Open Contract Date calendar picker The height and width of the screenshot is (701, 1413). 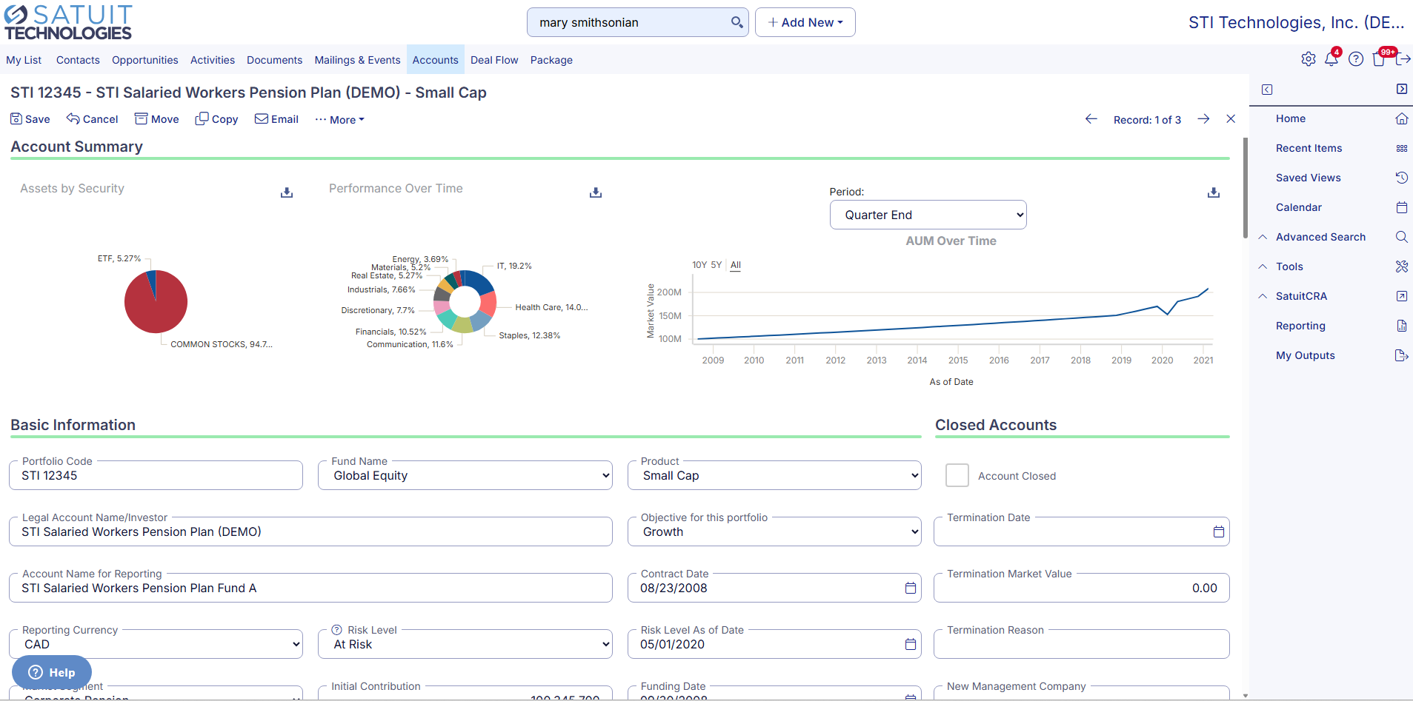[911, 588]
